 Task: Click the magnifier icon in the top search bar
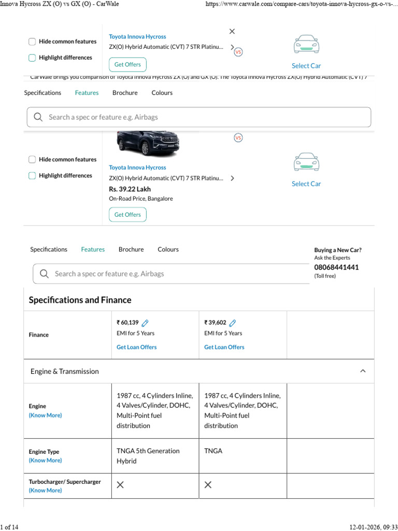click(38, 117)
